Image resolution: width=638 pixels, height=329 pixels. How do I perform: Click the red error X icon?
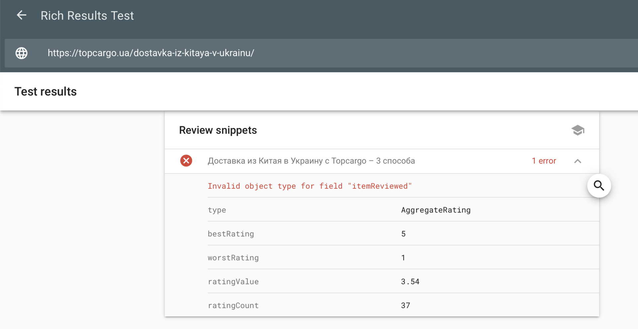coord(186,161)
